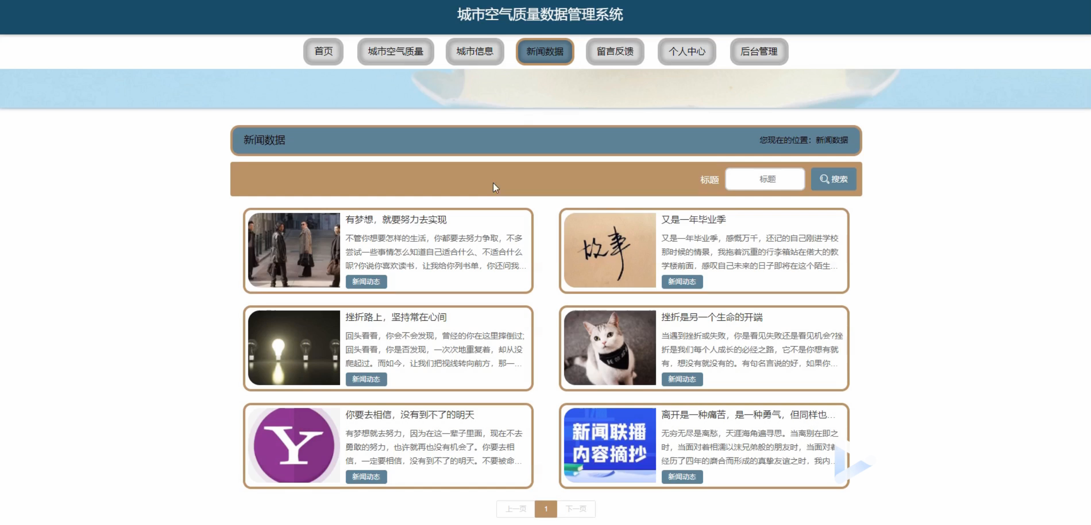Go to 下一页 next page
This screenshot has width=1091, height=525.
(576, 509)
